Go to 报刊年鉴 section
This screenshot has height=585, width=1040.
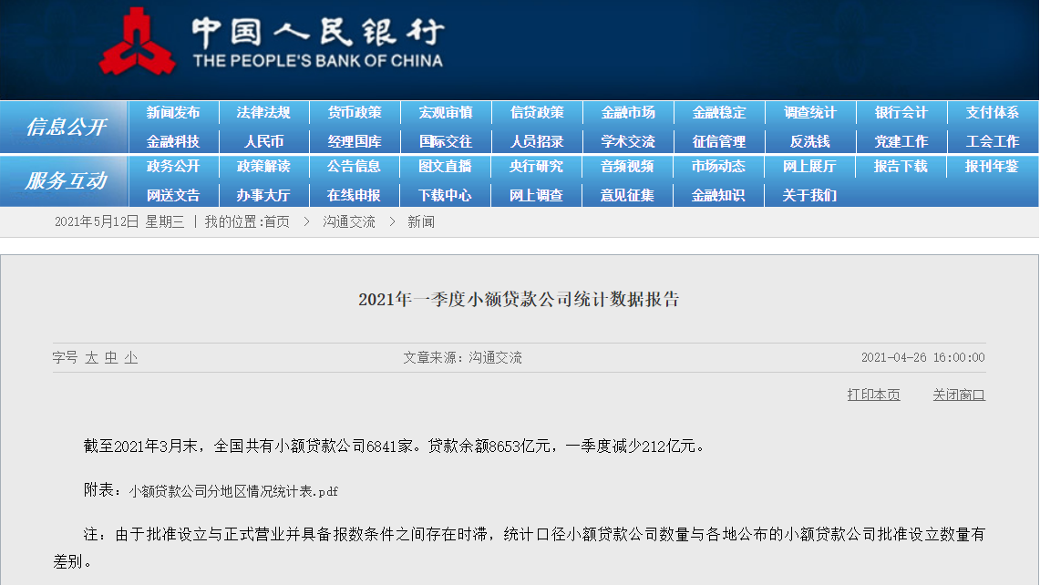pyautogui.click(x=992, y=167)
